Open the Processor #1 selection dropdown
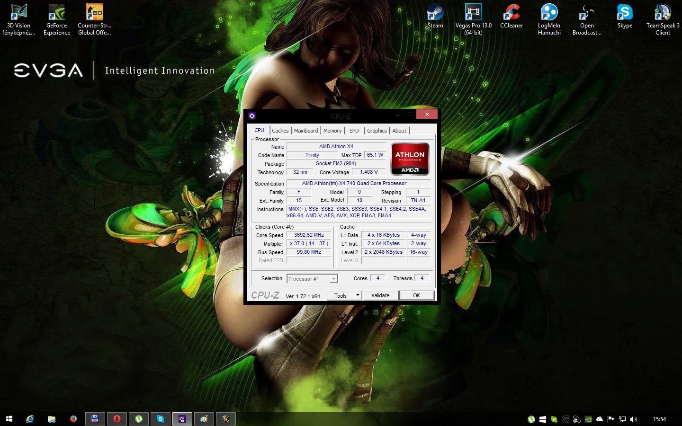 312,279
